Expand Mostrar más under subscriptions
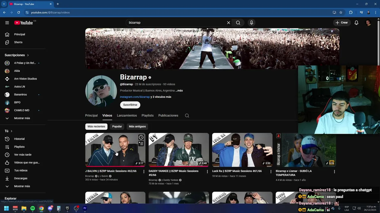This screenshot has height=213, width=380. point(23,118)
